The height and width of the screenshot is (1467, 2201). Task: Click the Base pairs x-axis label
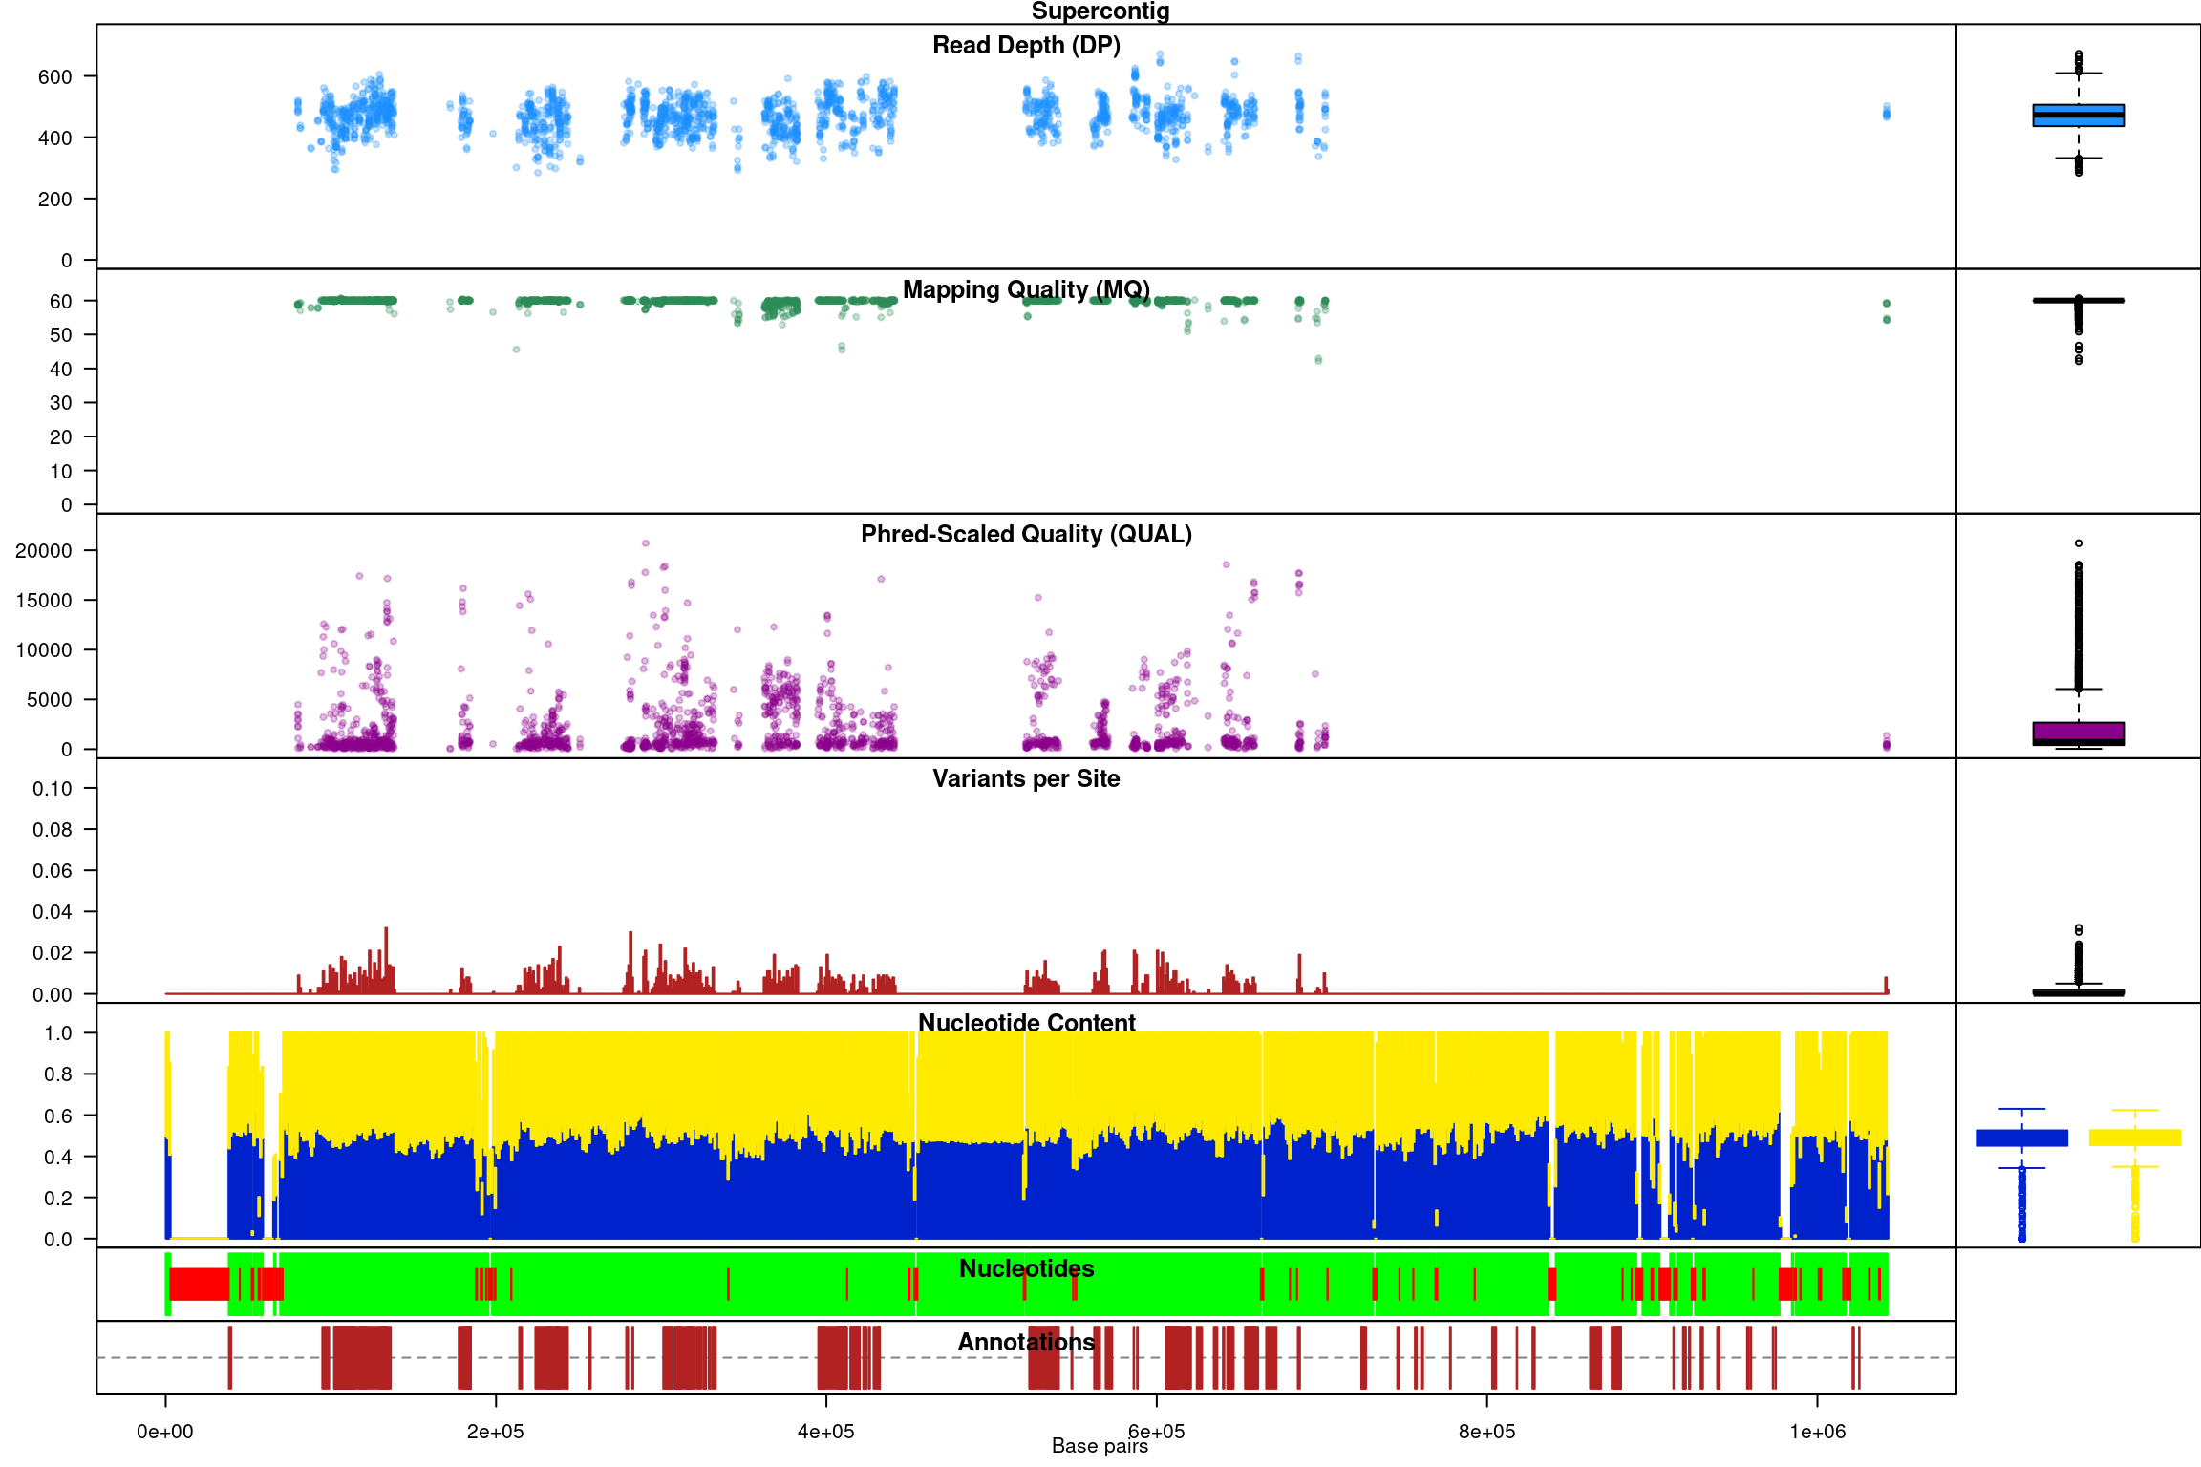pos(1100,1446)
